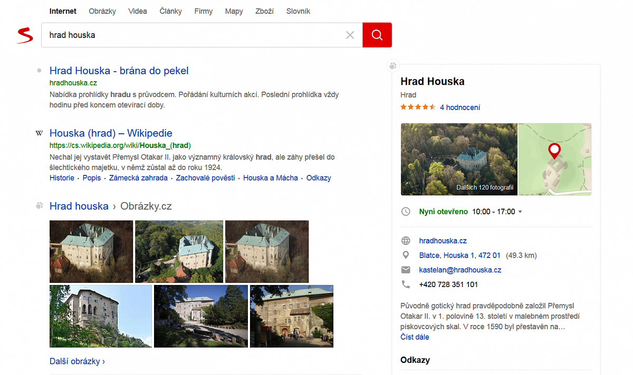633x375 pixels.
Task: Open aerial castle photo with Dalších 120 fotografií
Action: click(x=459, y=159)
